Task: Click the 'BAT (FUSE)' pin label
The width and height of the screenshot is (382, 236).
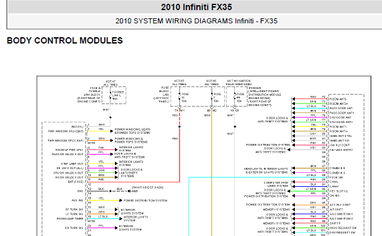Action: 76,182
